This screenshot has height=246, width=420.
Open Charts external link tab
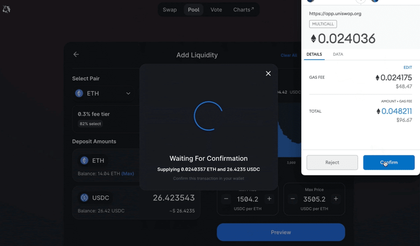pyautogui.click(x=244, y=9)
